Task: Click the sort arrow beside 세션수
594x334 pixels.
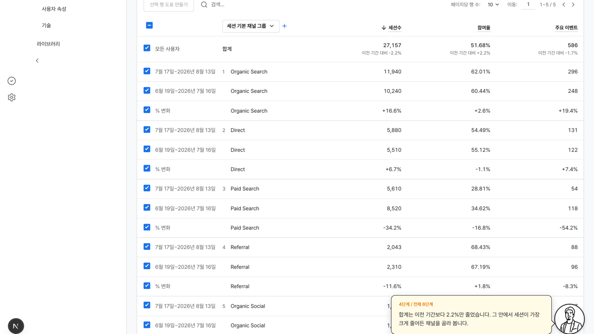Action: tap(384, 28)
